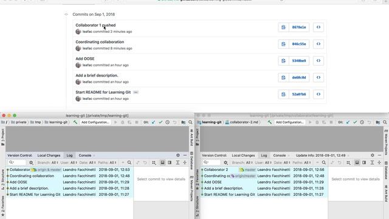This screenshot has height=219, width=389.
Task: Toggle Preview Diff in collaborator window log
Action: (364, 162)
